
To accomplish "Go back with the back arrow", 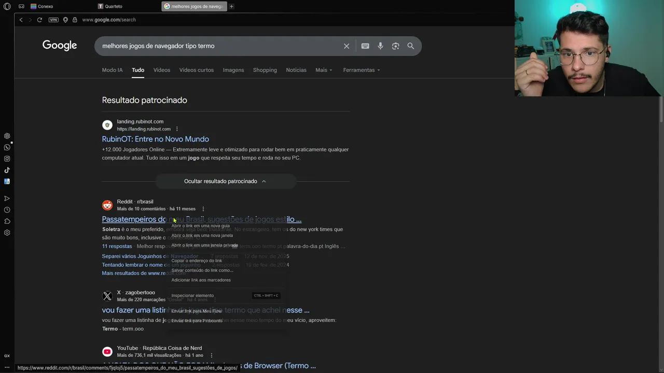I will (21, 20).
